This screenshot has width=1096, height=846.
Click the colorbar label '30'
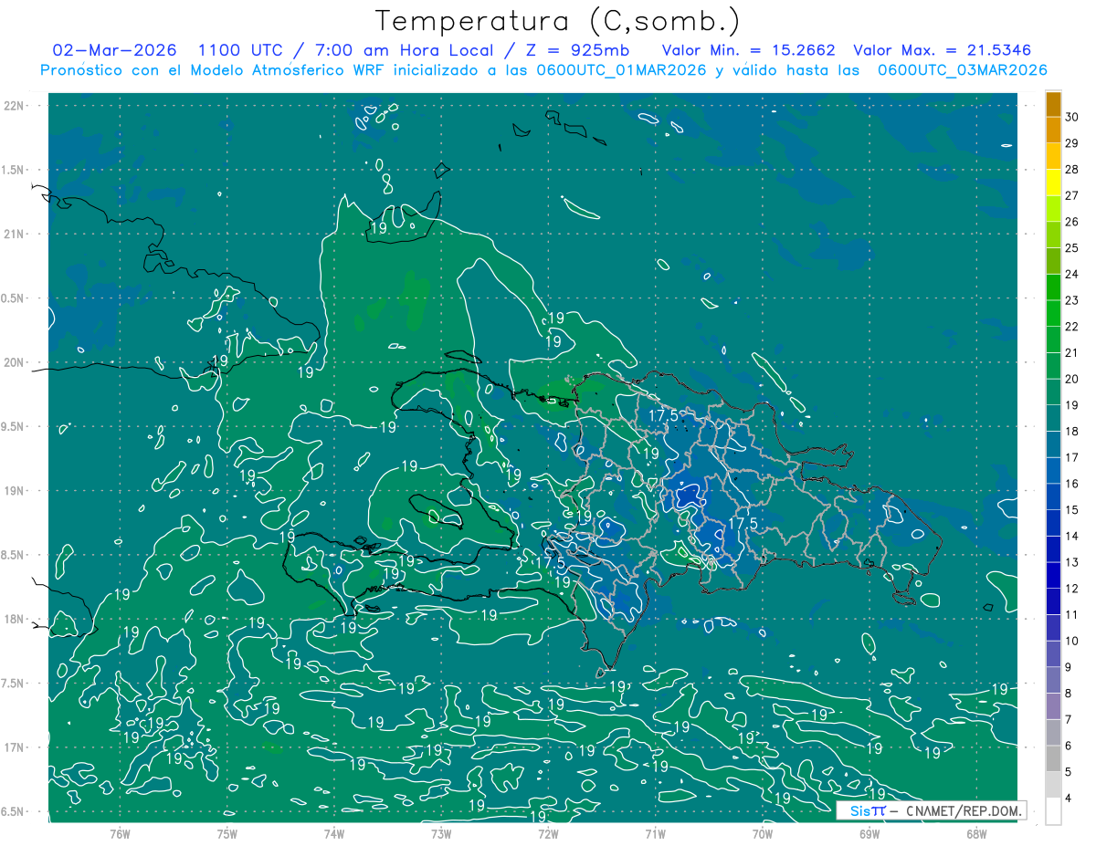(x=1071, y=118)
